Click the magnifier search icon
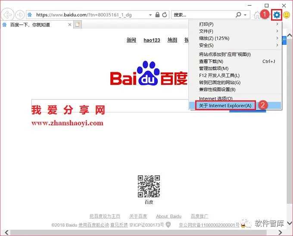293x236 pixels. click(x=238, y=15)
